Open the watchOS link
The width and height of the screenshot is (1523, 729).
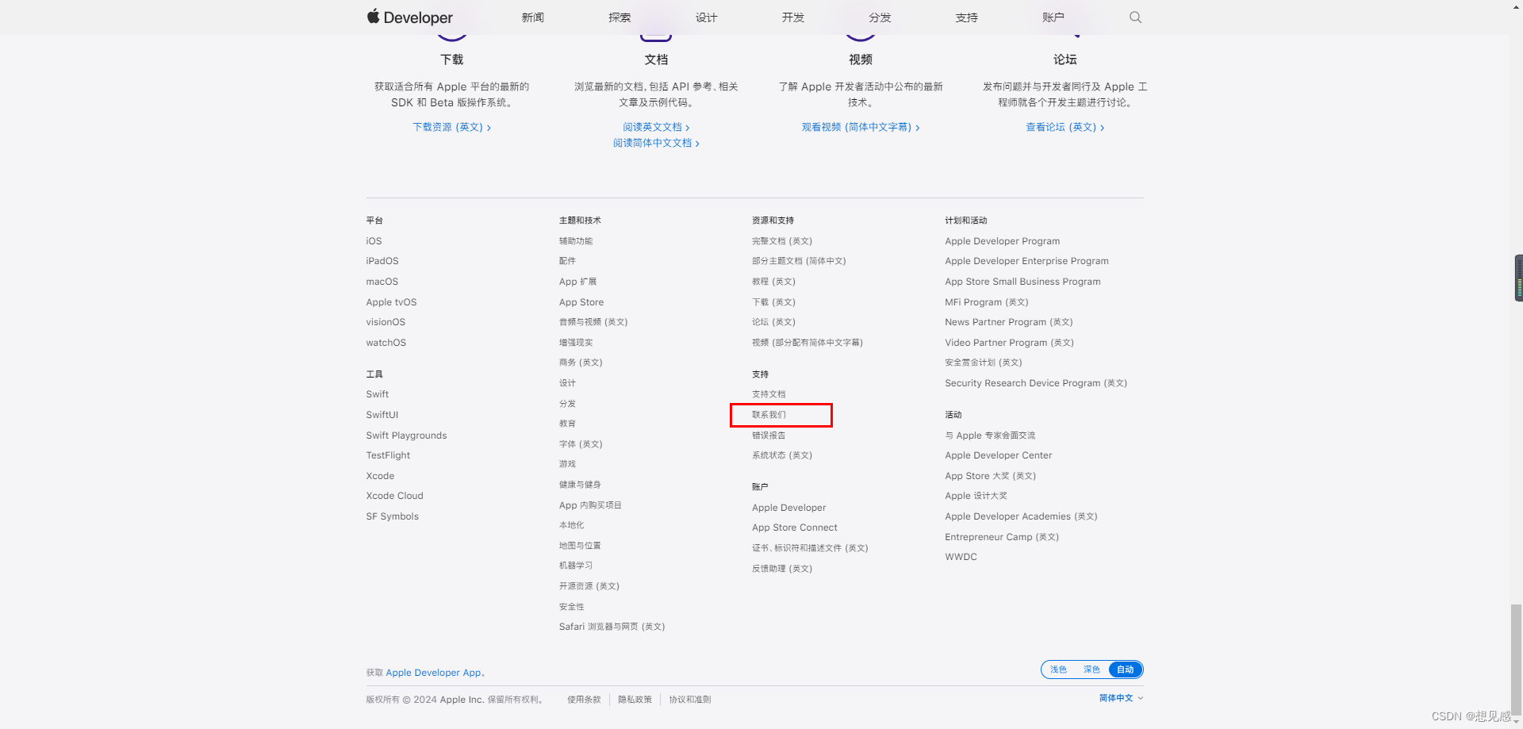(x=386, y=343)
